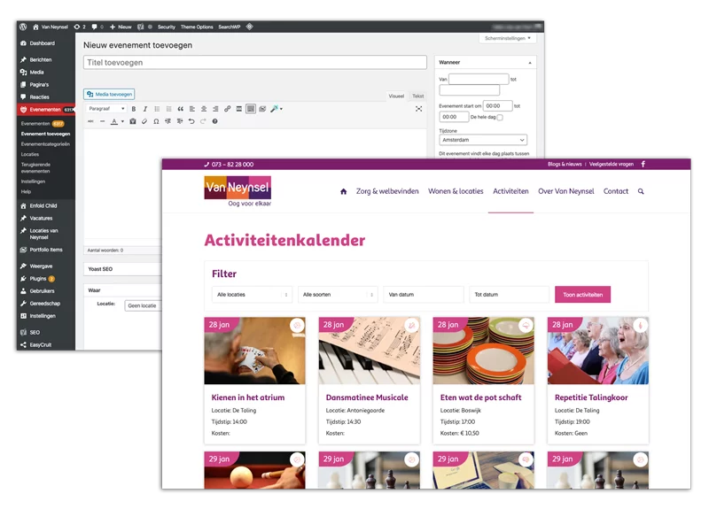
Task: Click the 'Titel toevoegen' title field
Action: pos(255,62)
